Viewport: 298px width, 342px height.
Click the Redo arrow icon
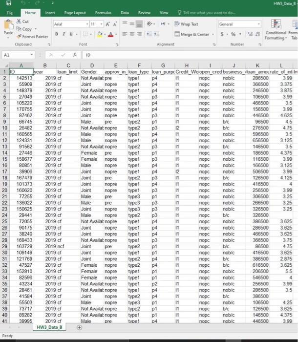click(37, 3)
